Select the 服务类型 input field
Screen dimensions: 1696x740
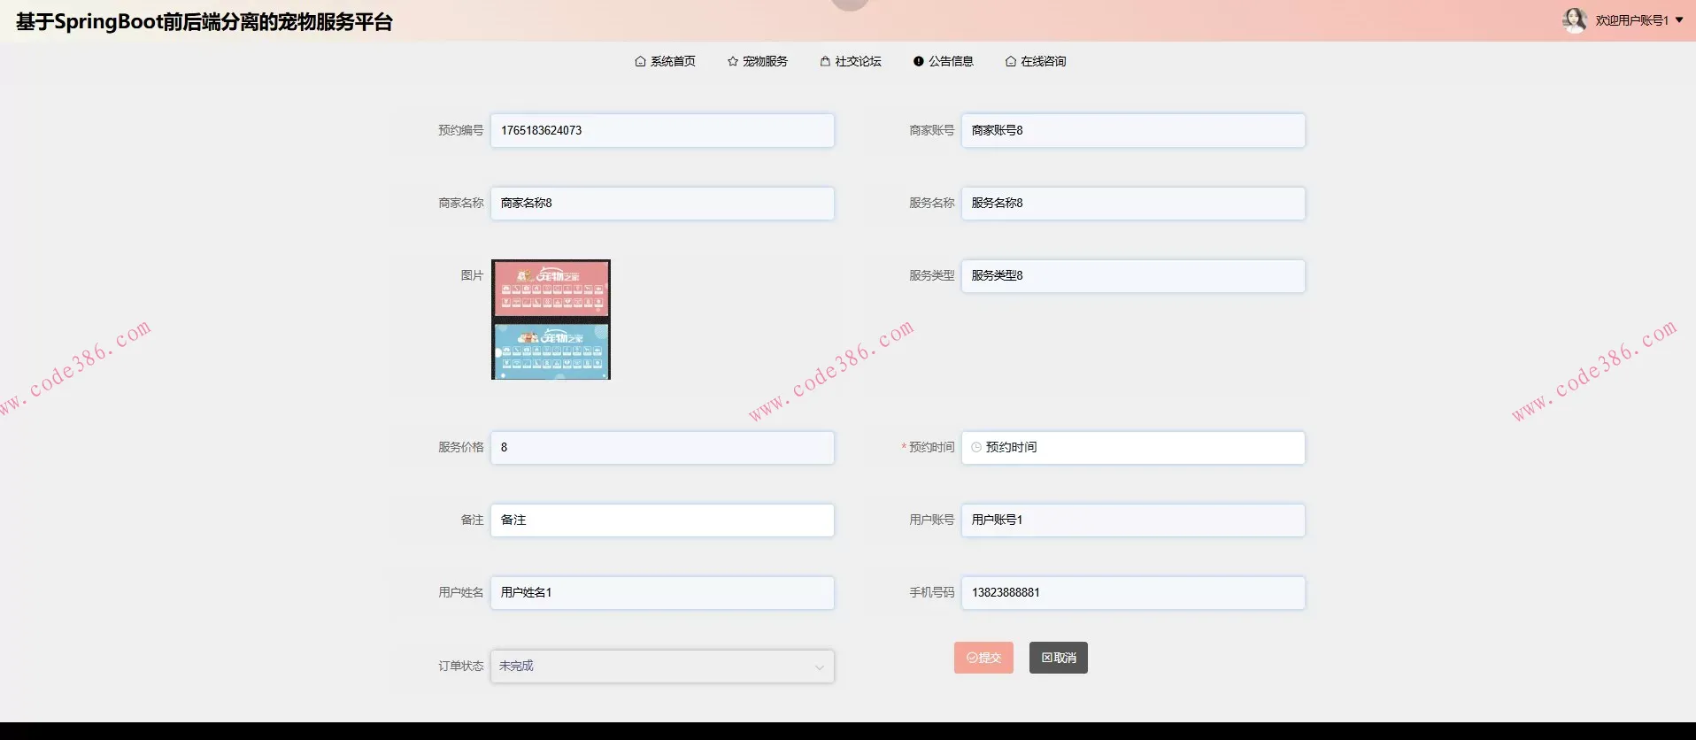[x=1133, y=275]
